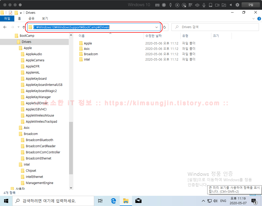Image resolution: width=262 pixels, height=206 pixels.
Task: Open the 파일 file menu
Action: 7,18
